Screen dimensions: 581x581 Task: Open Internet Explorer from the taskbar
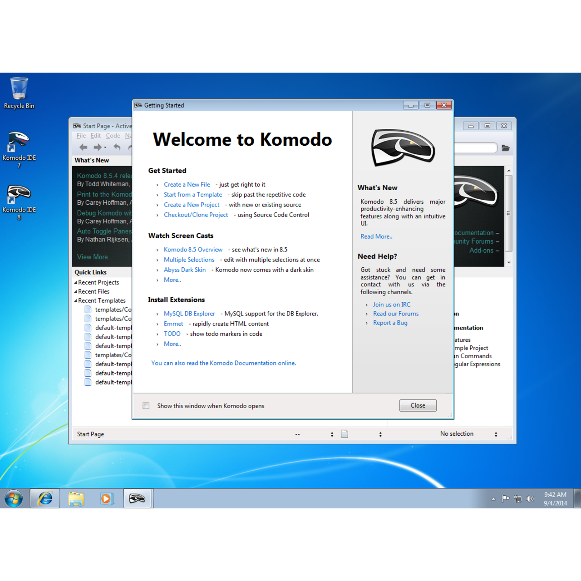[45, 498]
